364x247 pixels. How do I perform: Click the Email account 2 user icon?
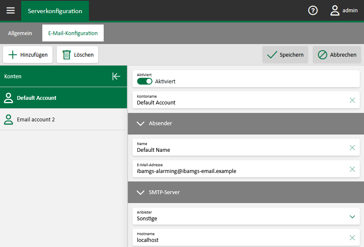pyautogui.click(x=8, y=119)
